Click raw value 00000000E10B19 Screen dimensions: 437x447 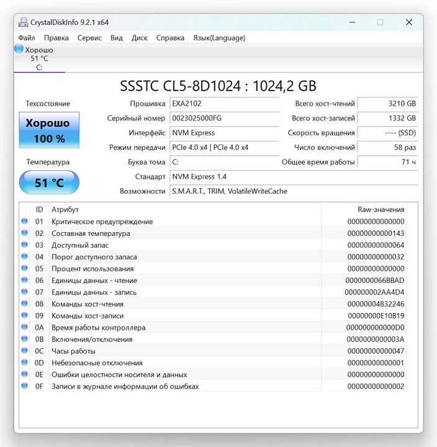point(376,316)
